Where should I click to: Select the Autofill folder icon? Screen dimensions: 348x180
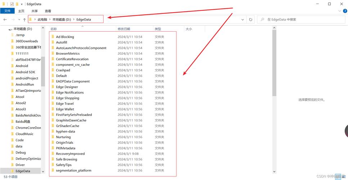click(x=53, y=42)
